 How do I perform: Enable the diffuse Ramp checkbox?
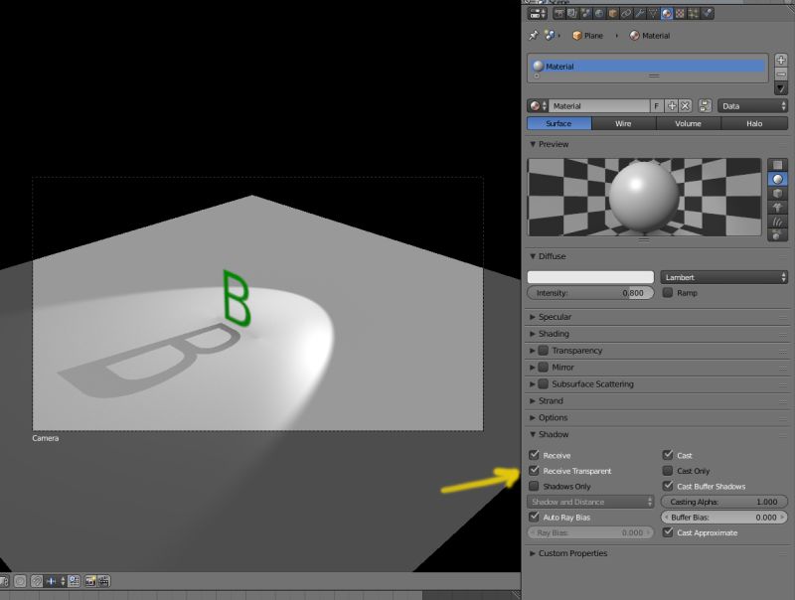pos(668,292)
